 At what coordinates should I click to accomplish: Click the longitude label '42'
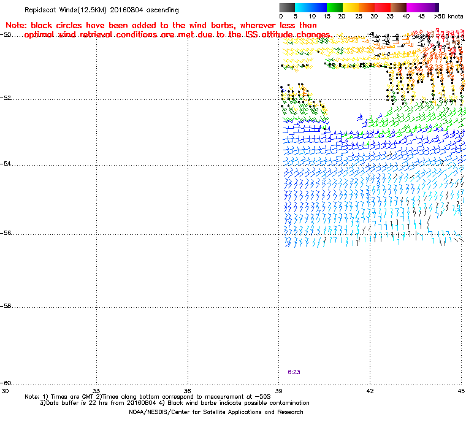[370, 391]
